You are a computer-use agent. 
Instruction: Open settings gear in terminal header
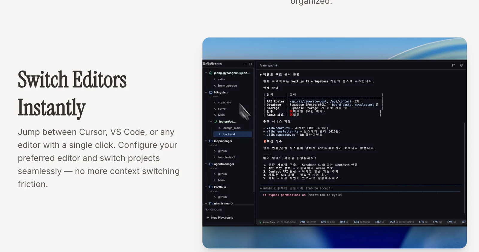[461, 65]
